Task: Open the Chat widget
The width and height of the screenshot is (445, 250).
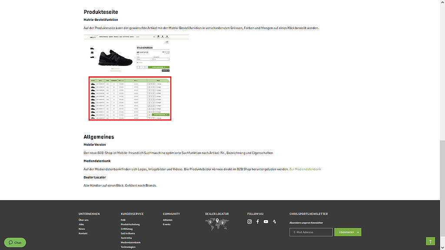Action: pos(15,243)
